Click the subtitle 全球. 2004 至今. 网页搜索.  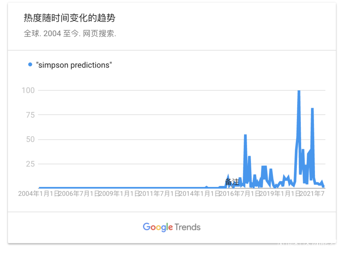[70, 34]
